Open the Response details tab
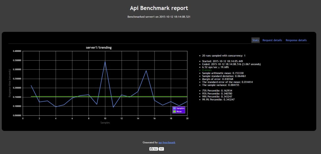321x154 pixels. (x=296, y=40)
